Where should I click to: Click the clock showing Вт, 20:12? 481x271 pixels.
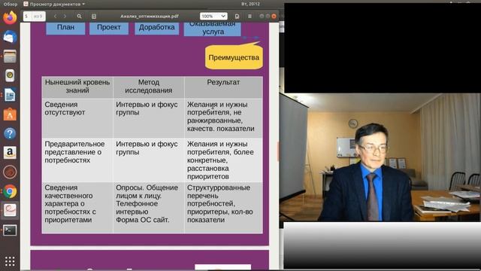(x=250, y=4)
